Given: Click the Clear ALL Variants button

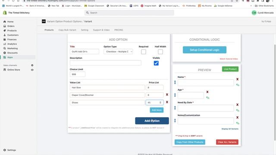Looking at the screenshot, I should coord(227,142).
